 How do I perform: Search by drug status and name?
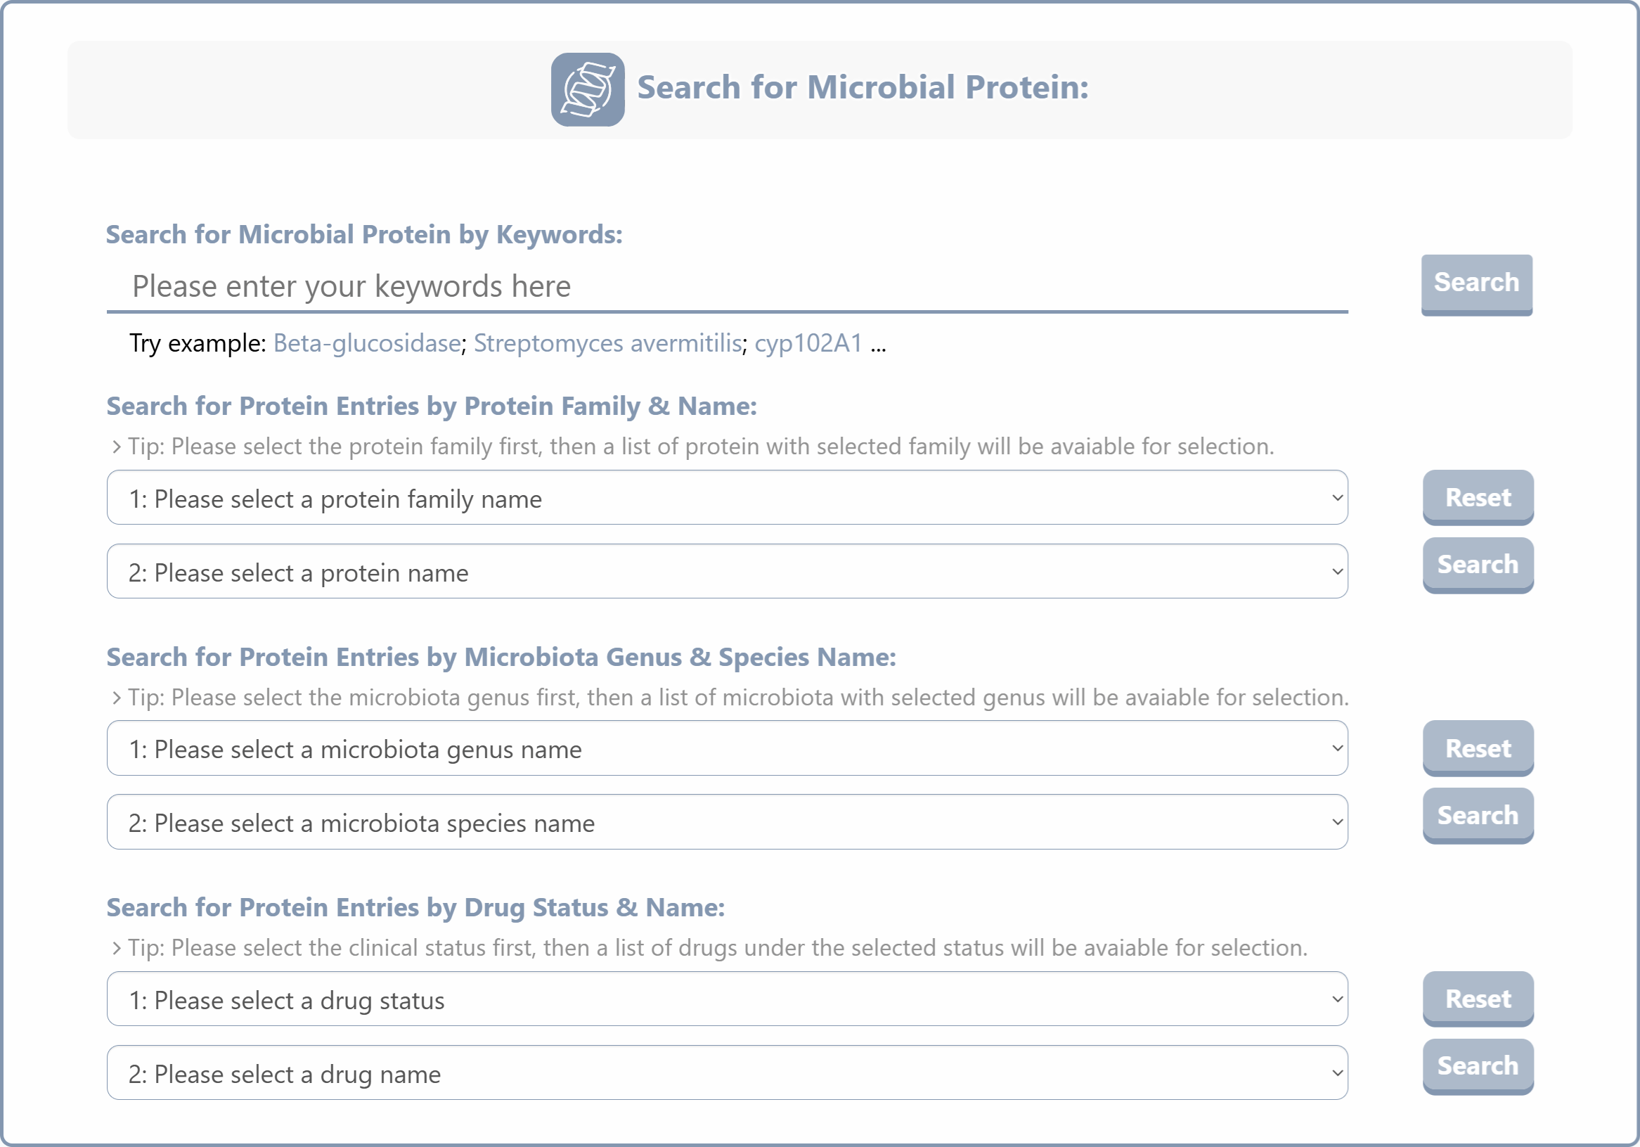[x=1478, y=1067]
